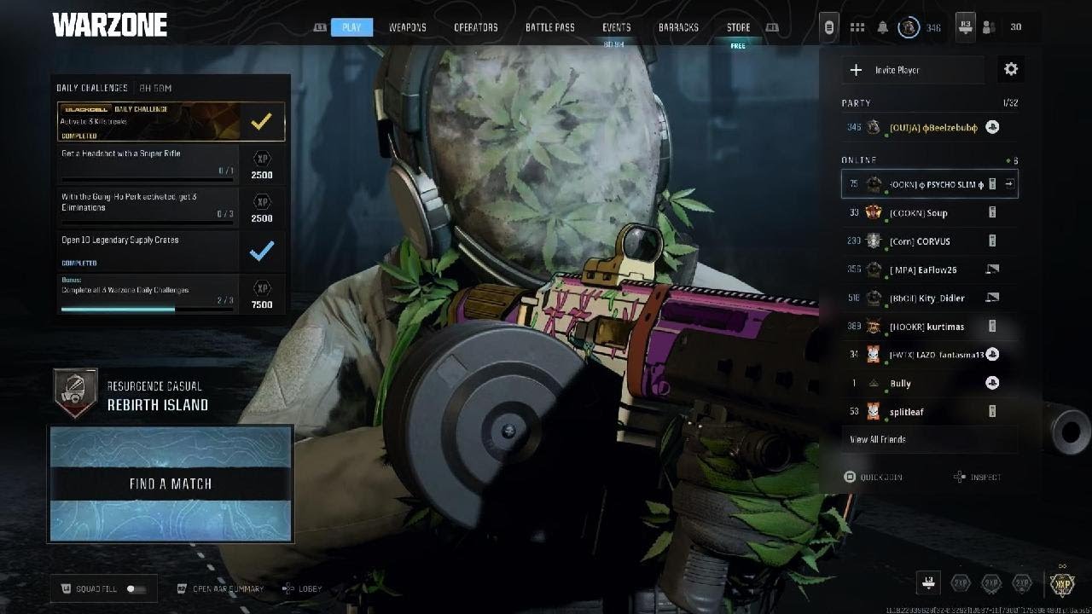This screenshot has width=1092, height=614.
Task: Click the left bumper icon before PLAY
Action: pos(320,27)
